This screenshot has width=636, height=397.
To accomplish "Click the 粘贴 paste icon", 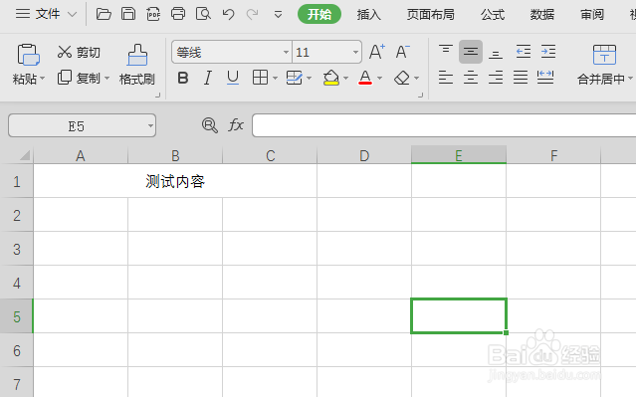I will pyautogui.click(x=28, y=55).
